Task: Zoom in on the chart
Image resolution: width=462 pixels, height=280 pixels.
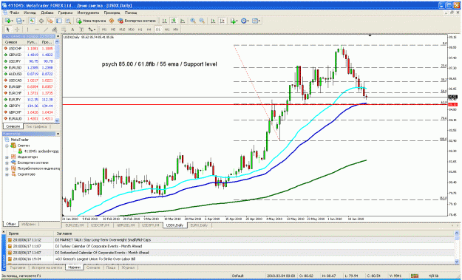Action: point(193,21)
